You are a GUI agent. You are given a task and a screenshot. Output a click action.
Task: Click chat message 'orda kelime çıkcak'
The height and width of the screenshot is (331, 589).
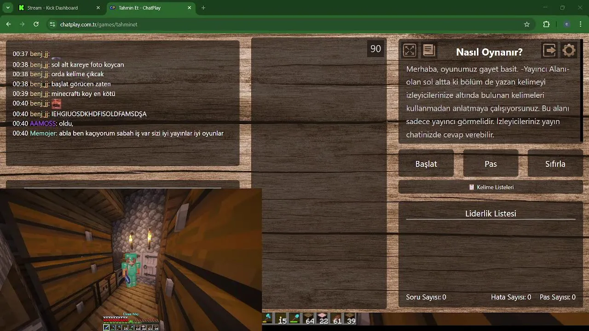(x=77, y=74)
